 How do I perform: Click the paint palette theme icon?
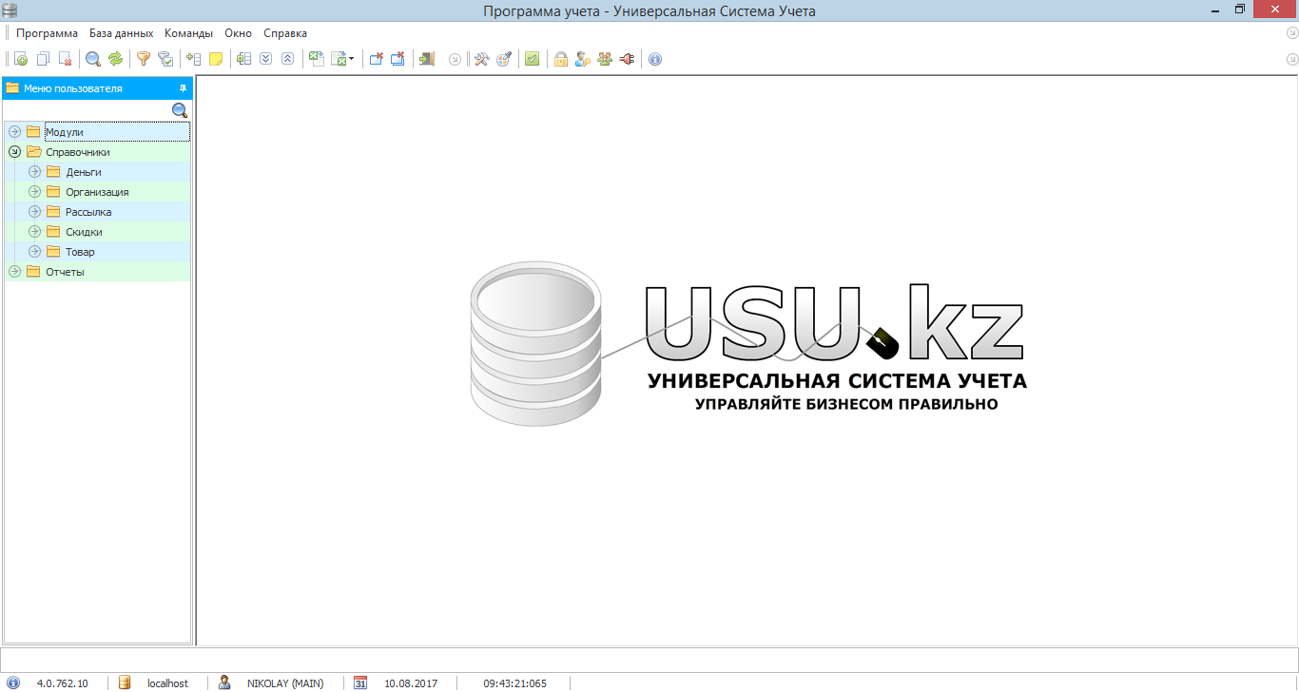(503, 59)
